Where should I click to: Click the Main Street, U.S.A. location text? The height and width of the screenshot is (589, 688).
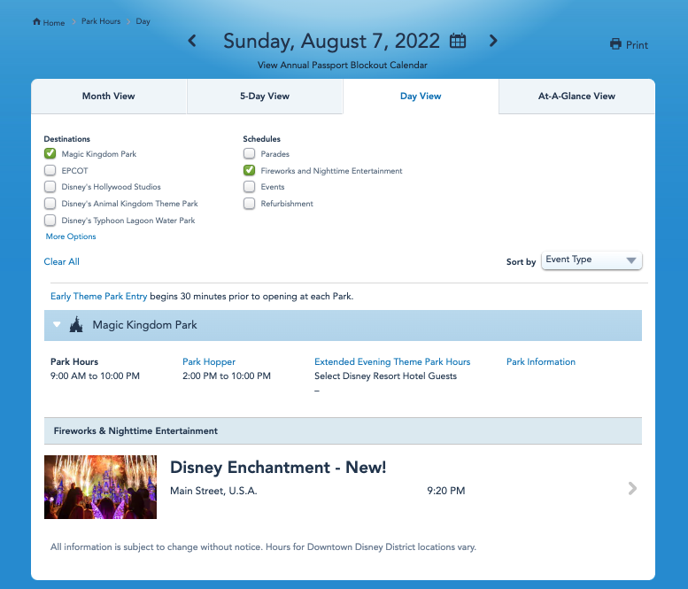[x=213, y=491]
